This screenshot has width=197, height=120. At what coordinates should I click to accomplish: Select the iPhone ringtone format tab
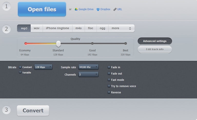pyautogui.click(x=57, y=28)
